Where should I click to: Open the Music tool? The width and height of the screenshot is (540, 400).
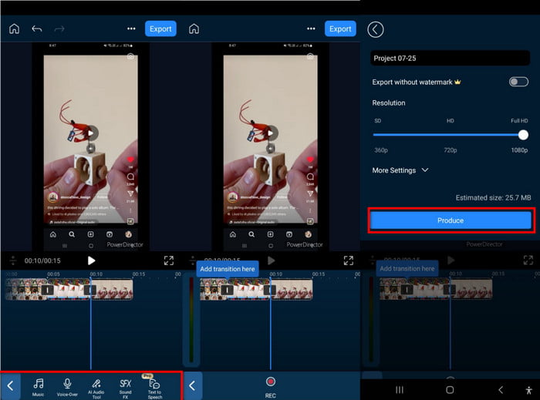[39, 387]
